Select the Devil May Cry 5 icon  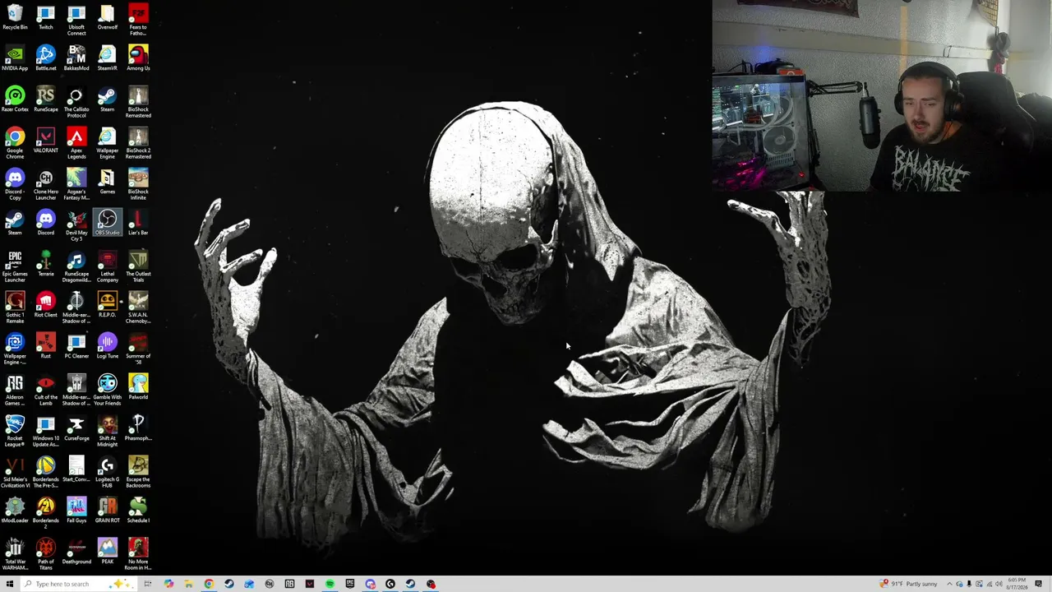pyautogui.click(x=76, y=226)
